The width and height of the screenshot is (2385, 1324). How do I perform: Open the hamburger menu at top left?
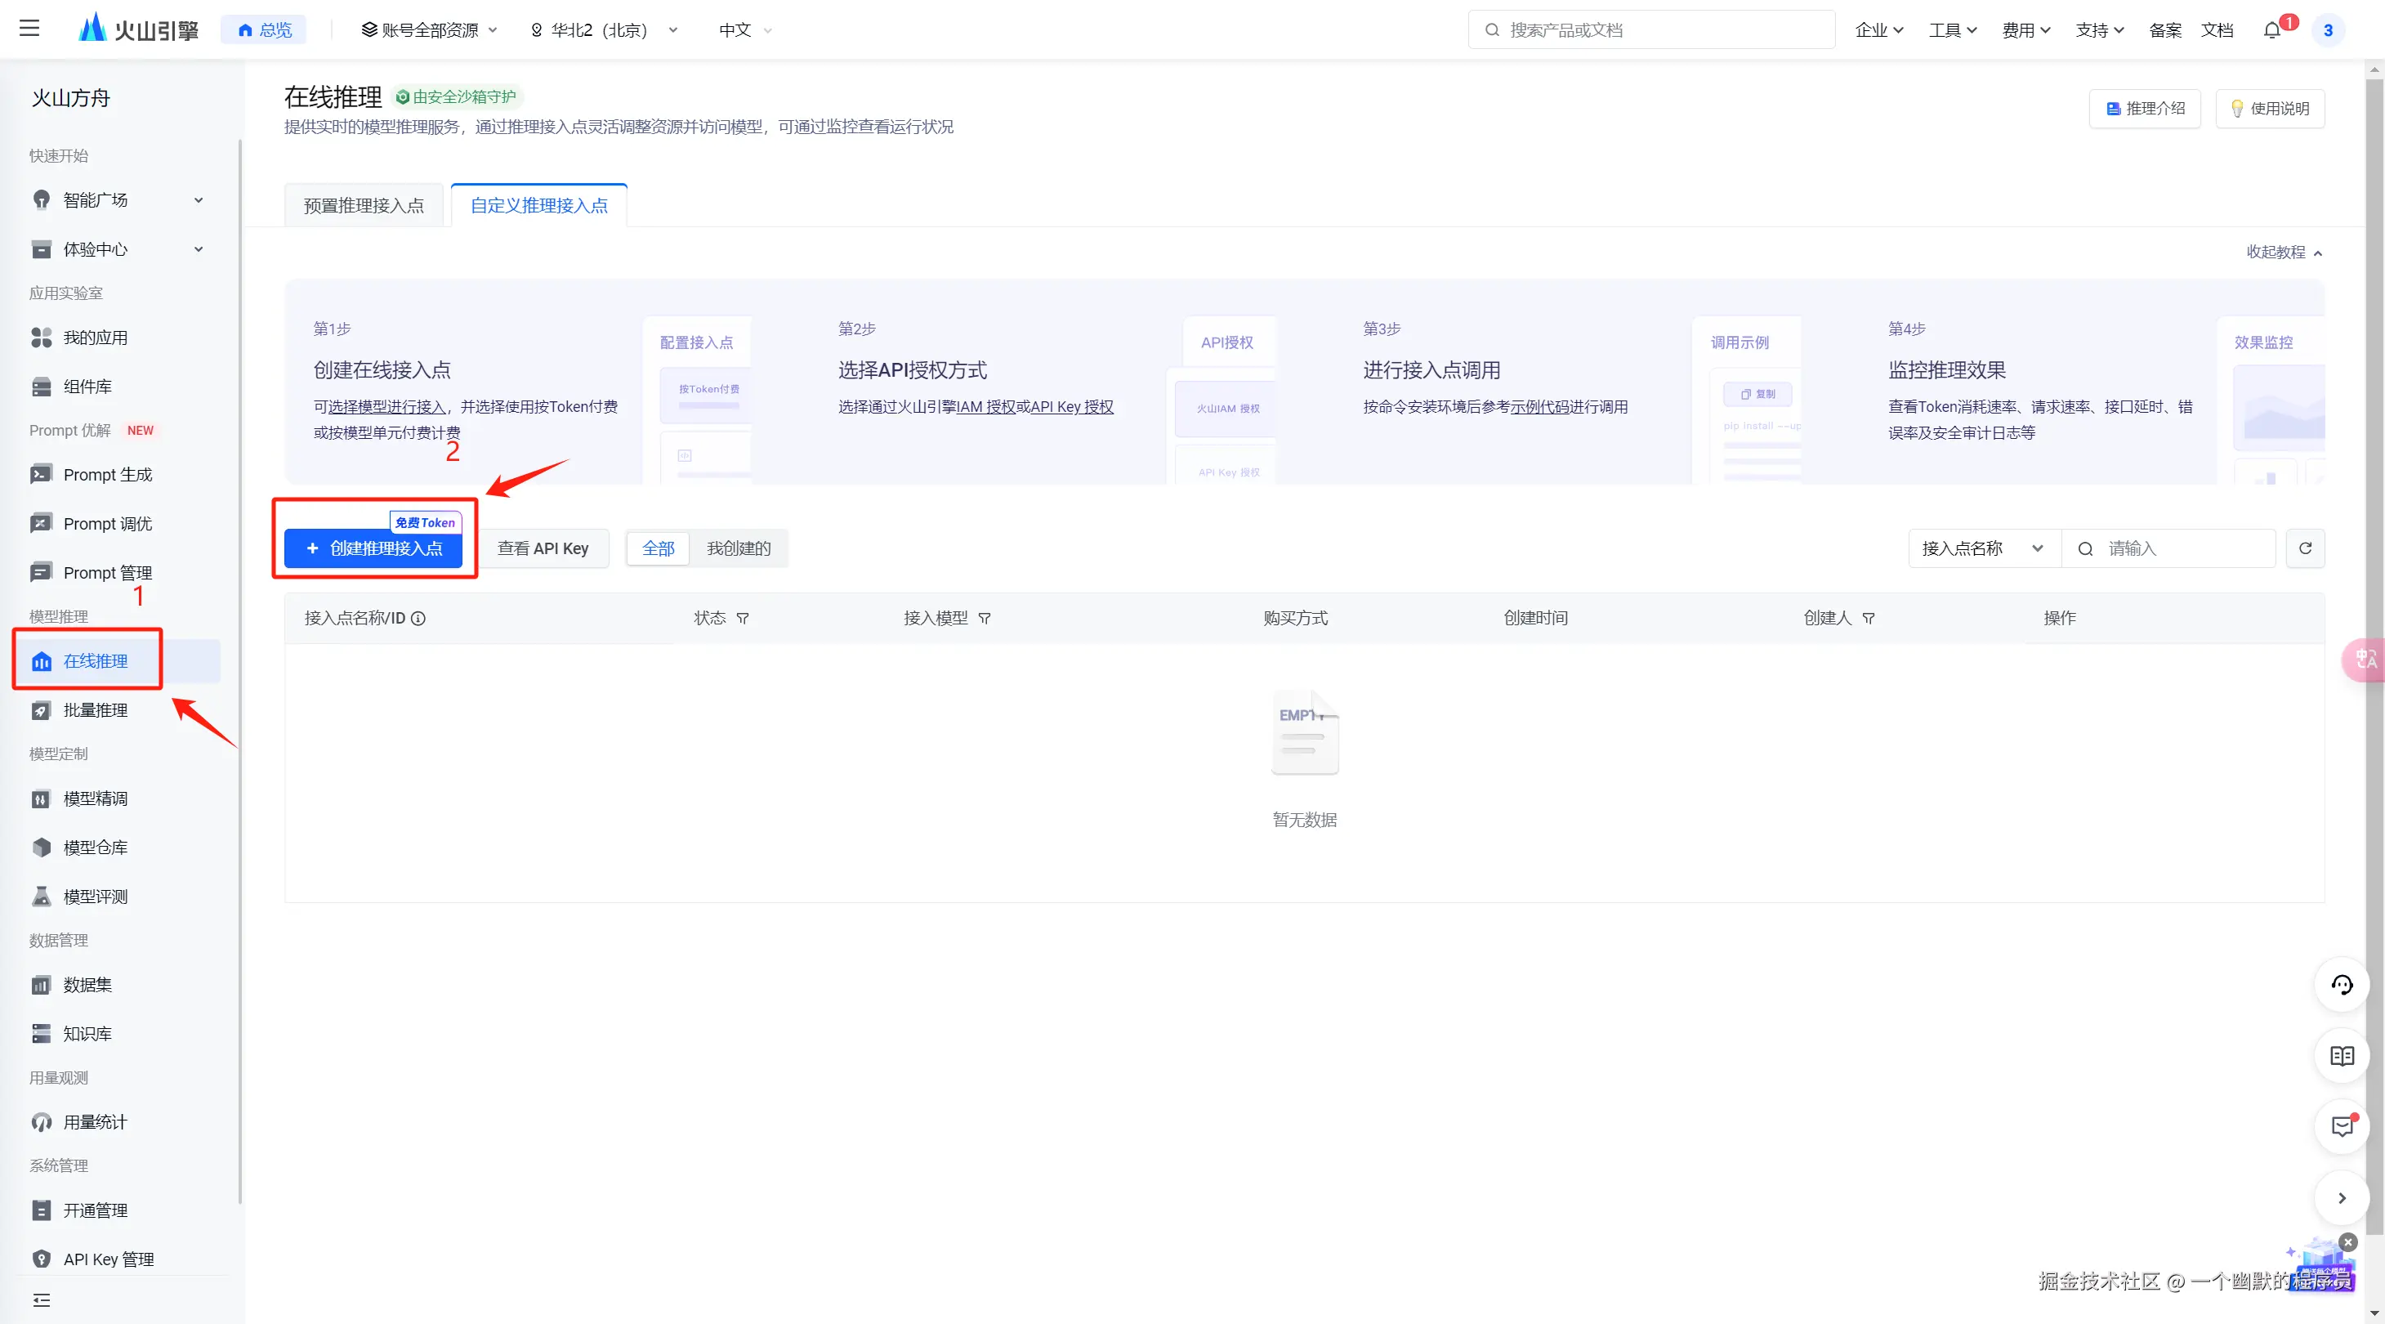[29, 29]
